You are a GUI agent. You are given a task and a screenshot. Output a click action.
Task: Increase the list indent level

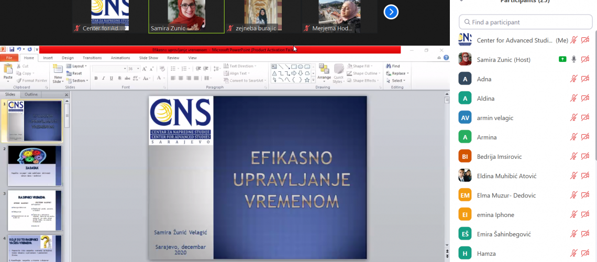pos(206,69)
